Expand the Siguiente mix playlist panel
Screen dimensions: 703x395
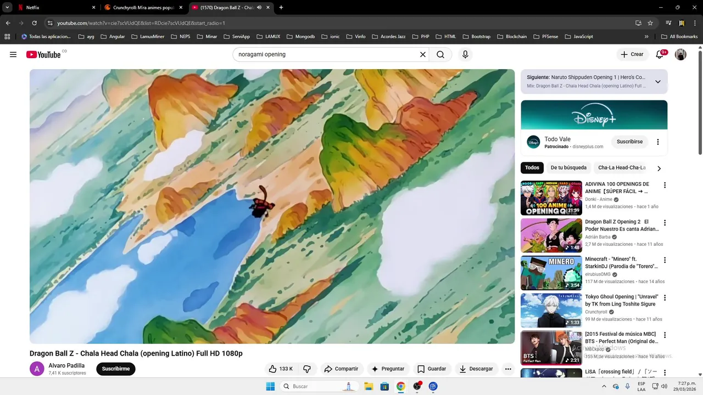pyautogui.click(x=658, y=82)
